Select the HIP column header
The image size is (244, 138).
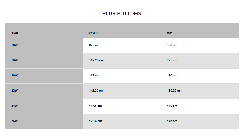pos(169,33)
